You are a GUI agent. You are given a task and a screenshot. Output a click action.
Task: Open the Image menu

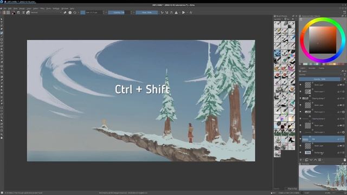[22, 9]
